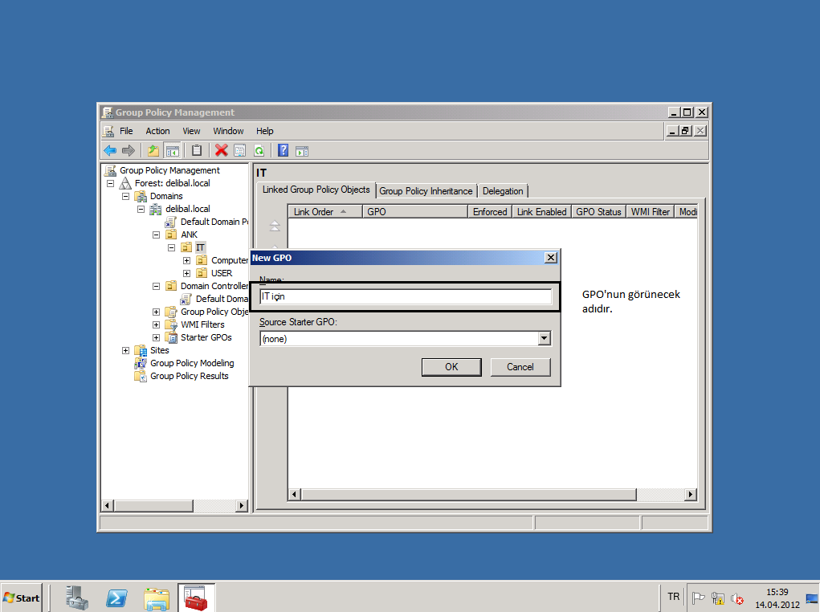Expand the Sites tree node
The width and height of the screenshot is (820, 612).
(126, 350)
